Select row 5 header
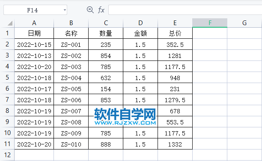The image size is (262, 161). (x=7, y=78)
